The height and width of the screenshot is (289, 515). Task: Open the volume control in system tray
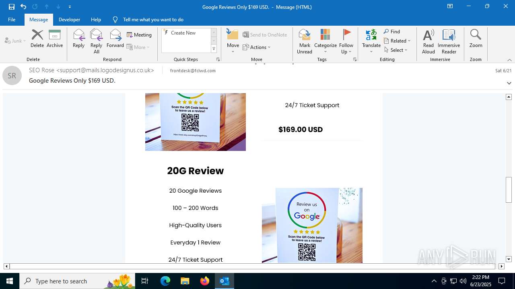[463, 281]
